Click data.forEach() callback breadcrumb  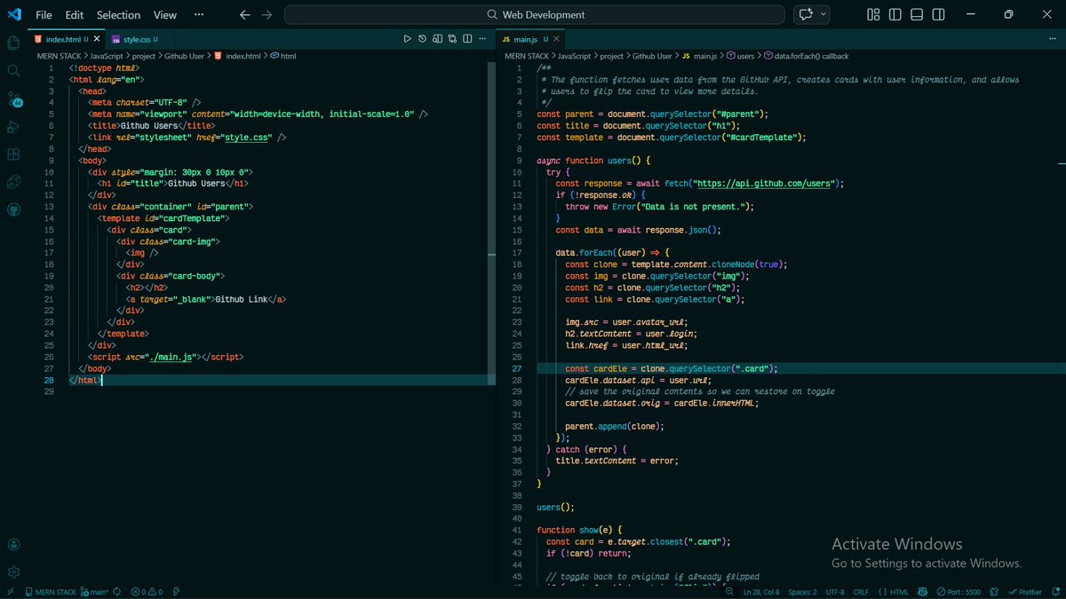click(x=806, y=56)
